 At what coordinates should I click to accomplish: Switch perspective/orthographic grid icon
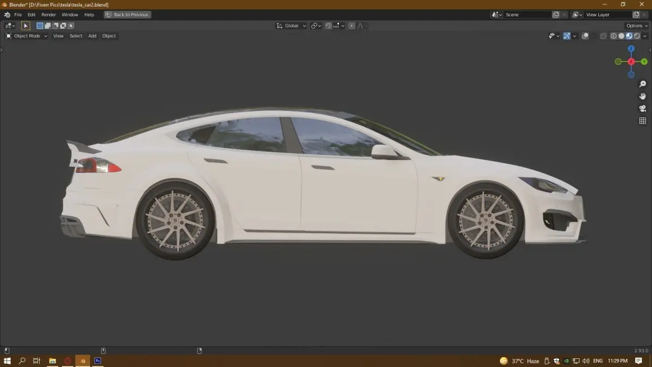click(643, 121)
